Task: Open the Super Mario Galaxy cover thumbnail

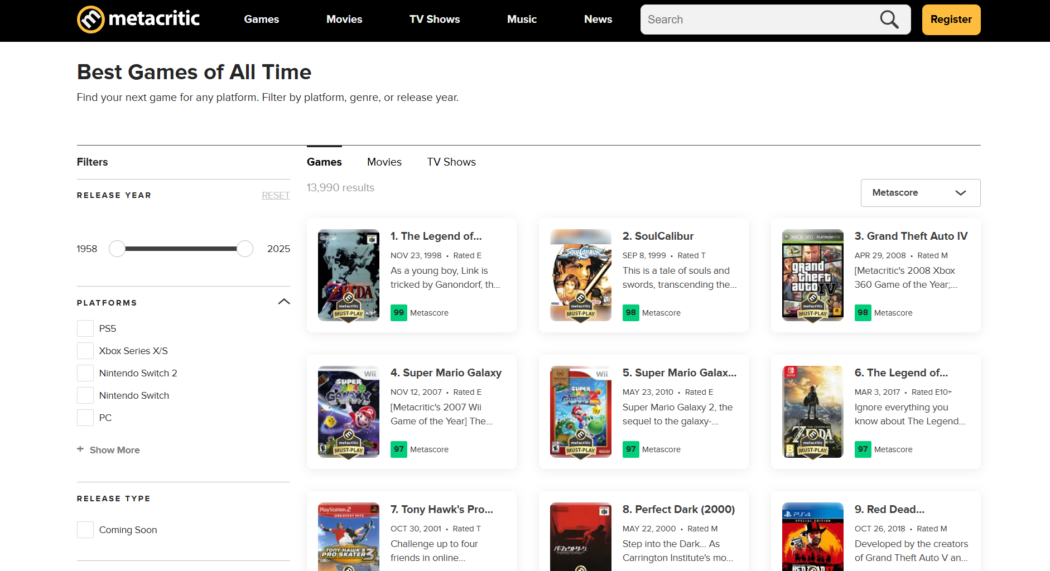Action: 349,412
